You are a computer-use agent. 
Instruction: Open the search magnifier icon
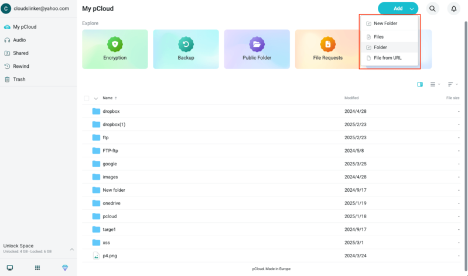432,9
